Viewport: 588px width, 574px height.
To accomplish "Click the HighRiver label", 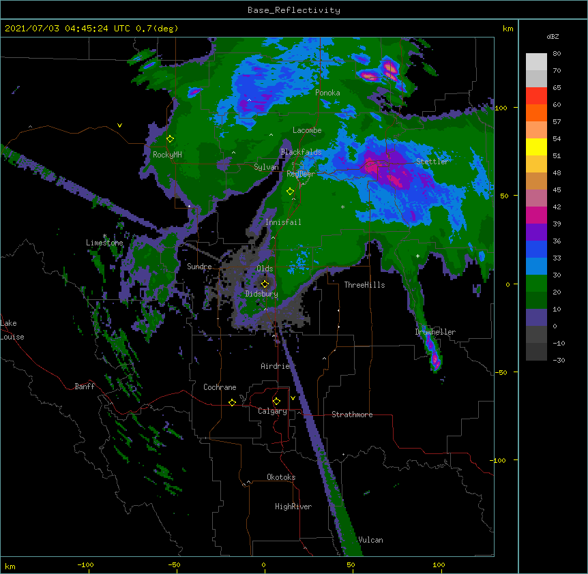I will point(293,507).
